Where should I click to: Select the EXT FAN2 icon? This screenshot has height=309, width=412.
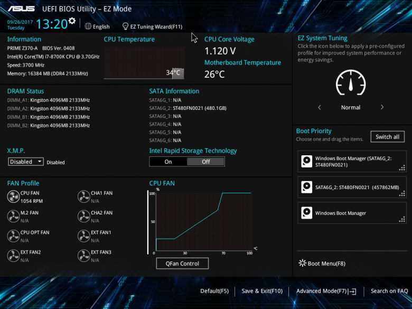click(13, 256)
